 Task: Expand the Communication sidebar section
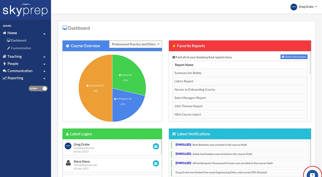tap(24, 71)
